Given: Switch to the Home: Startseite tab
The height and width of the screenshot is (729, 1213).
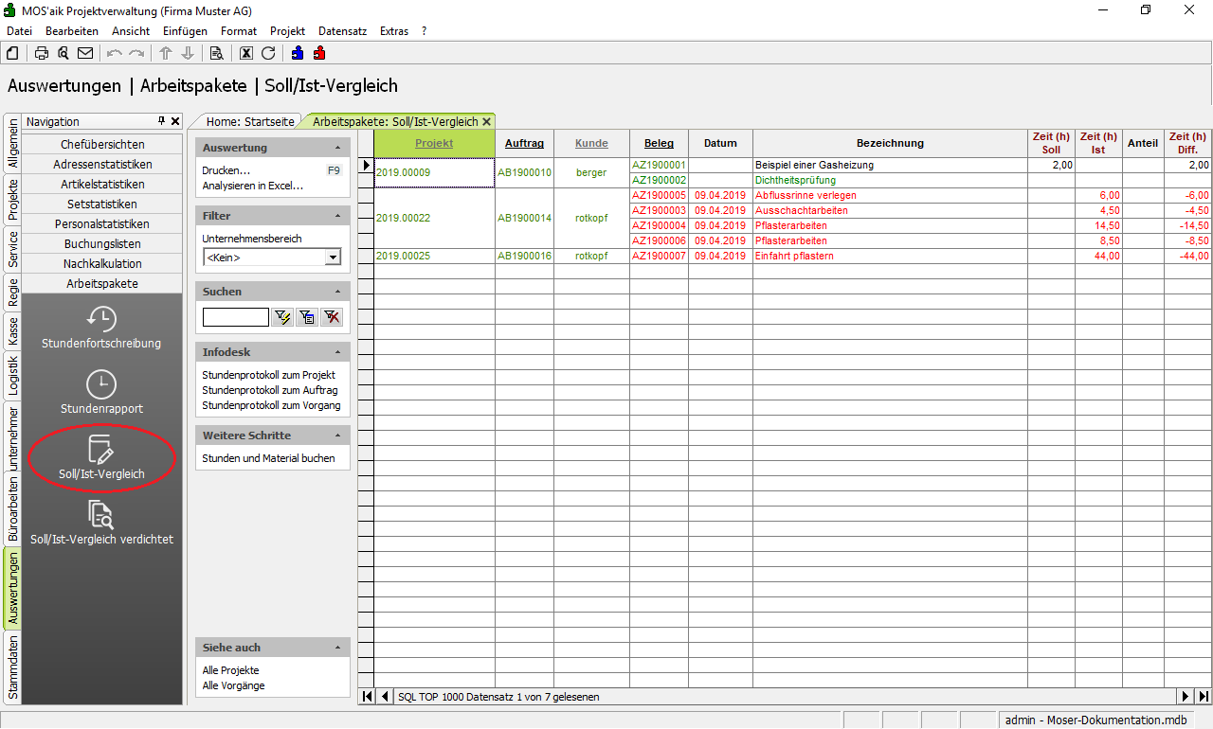Looking at the screenshot, I should (250, 121).
